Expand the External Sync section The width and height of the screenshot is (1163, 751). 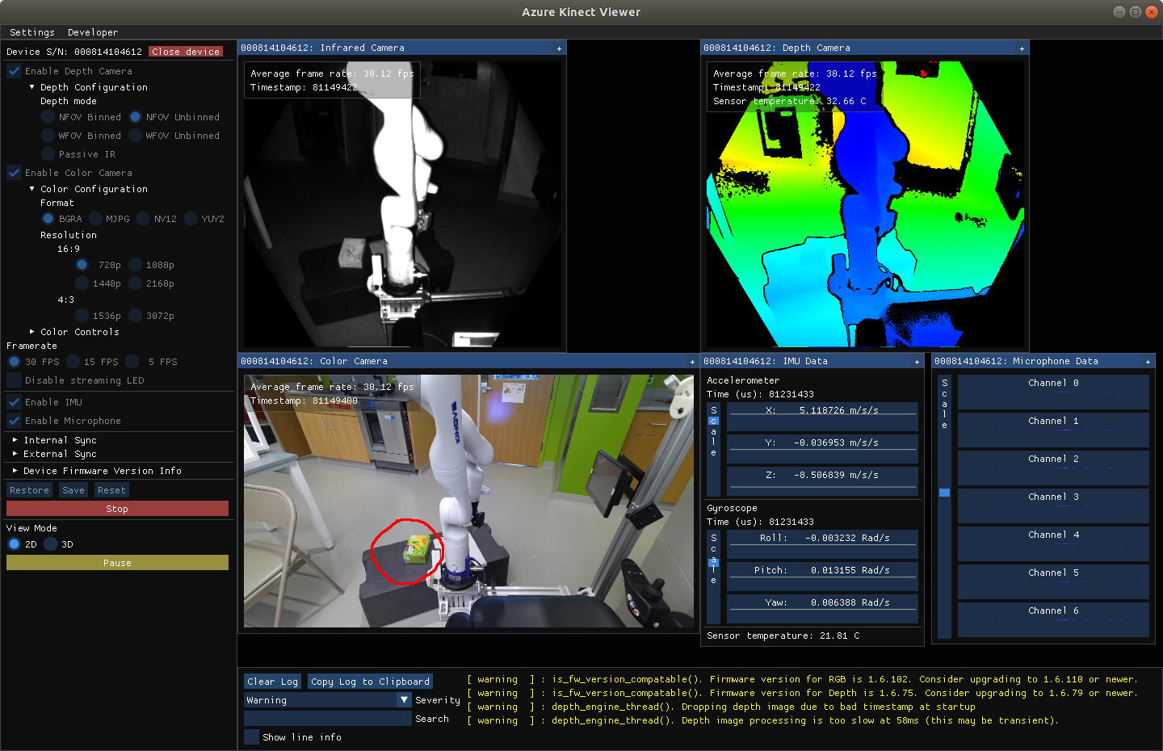15,454
